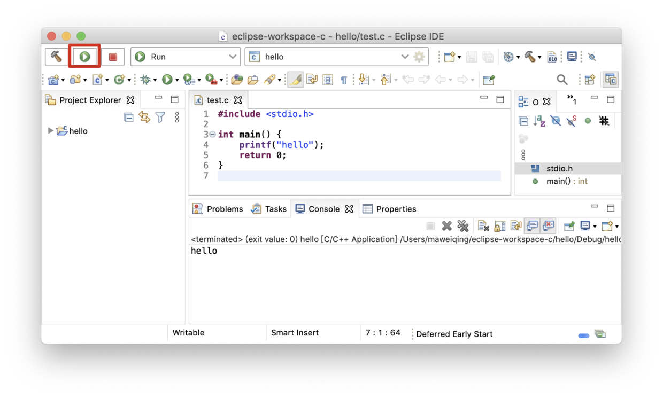Click the Build hammer icon
The image size is (663, 398).
pos(56,57)
